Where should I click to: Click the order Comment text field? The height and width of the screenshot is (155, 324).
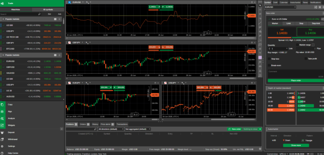[x=296, y=74]
